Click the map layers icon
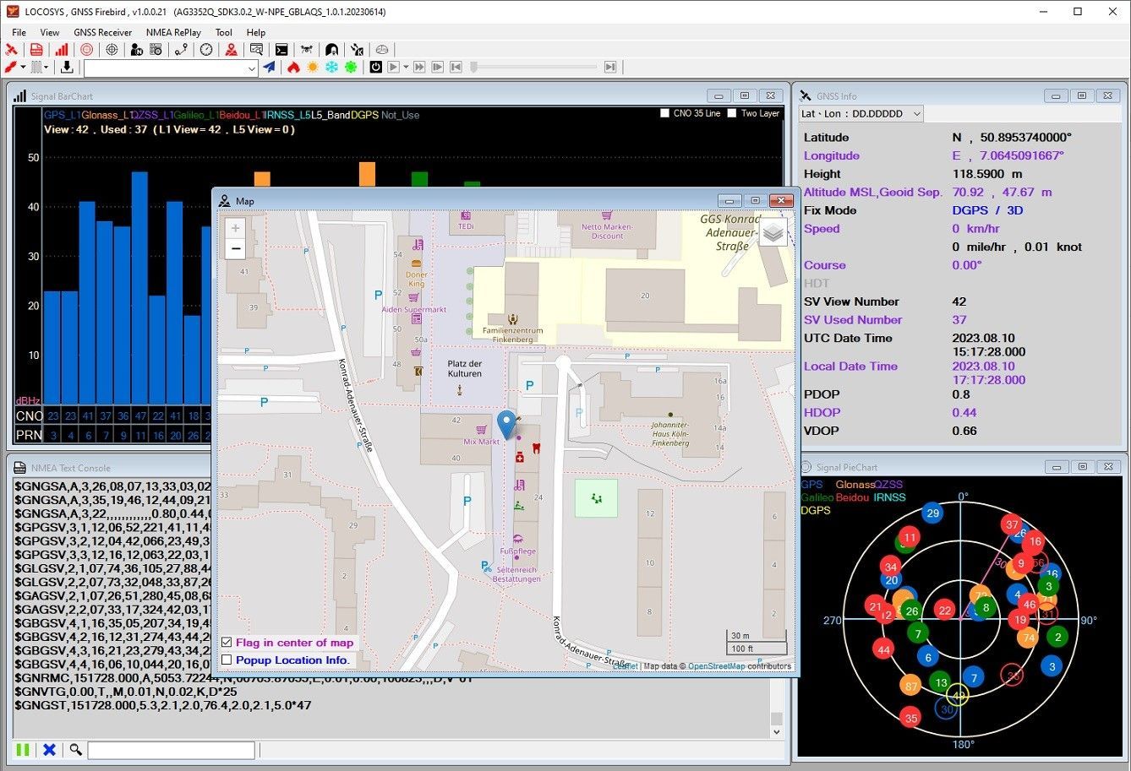 click(x=773, y=232)
